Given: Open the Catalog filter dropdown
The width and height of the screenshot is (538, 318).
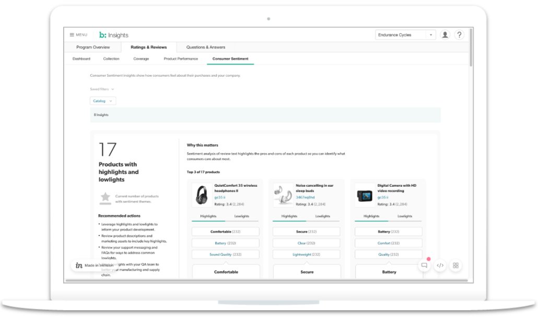Looking at the screenshot, I should [102, 101].
